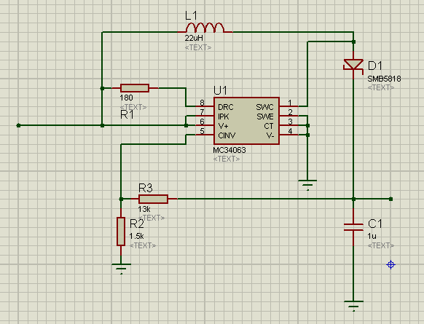Click the MC34063 part name label
The height and width of the screenshot is (324, 424).
[x=229, y=150]
